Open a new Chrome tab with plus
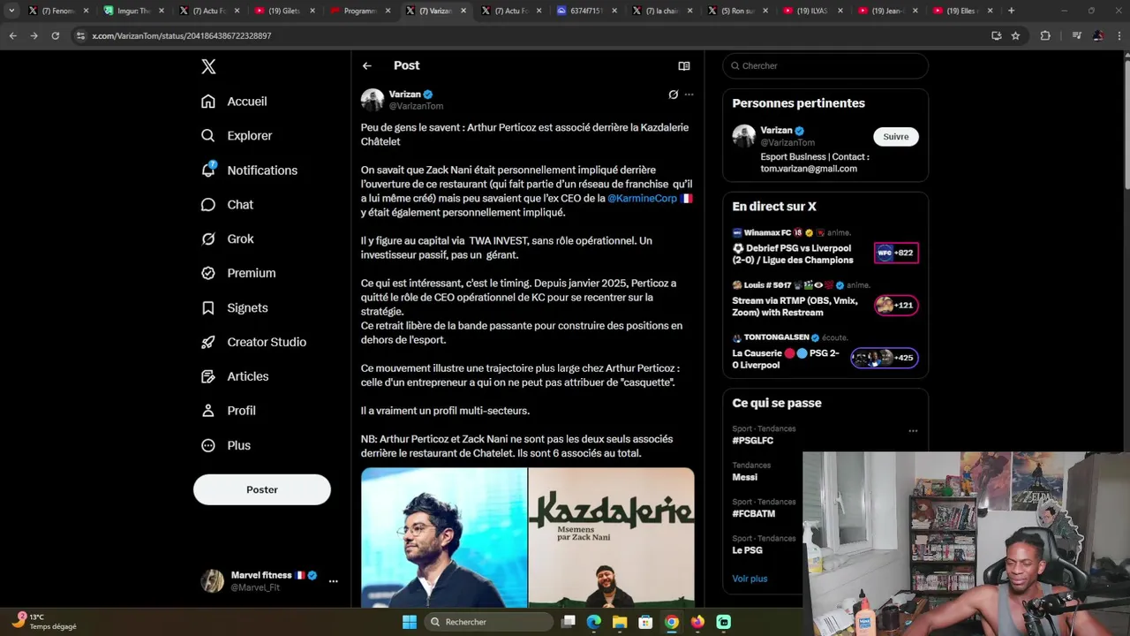This screenshot has height=636, width=1130. point(1011,11)
